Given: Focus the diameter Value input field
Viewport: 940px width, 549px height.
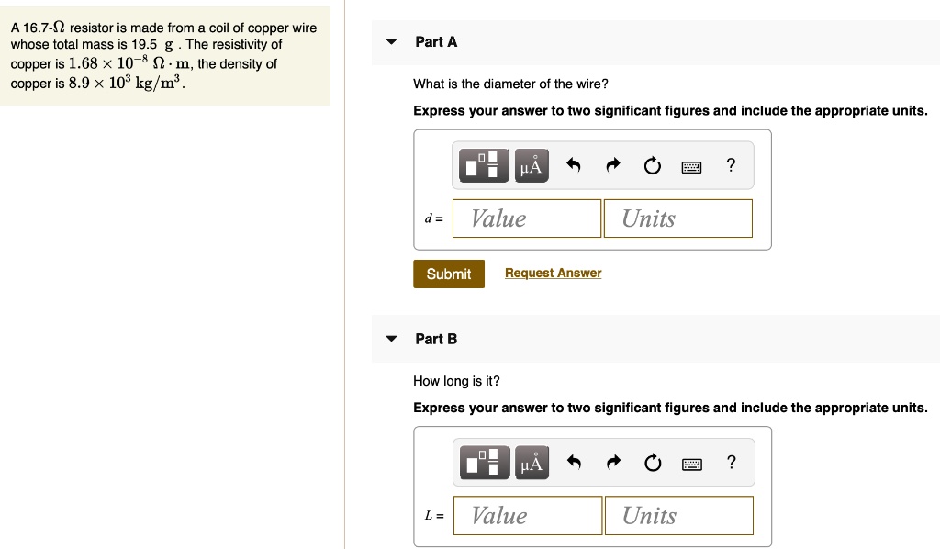Looking at the screenshot, I should pos(527,218).
